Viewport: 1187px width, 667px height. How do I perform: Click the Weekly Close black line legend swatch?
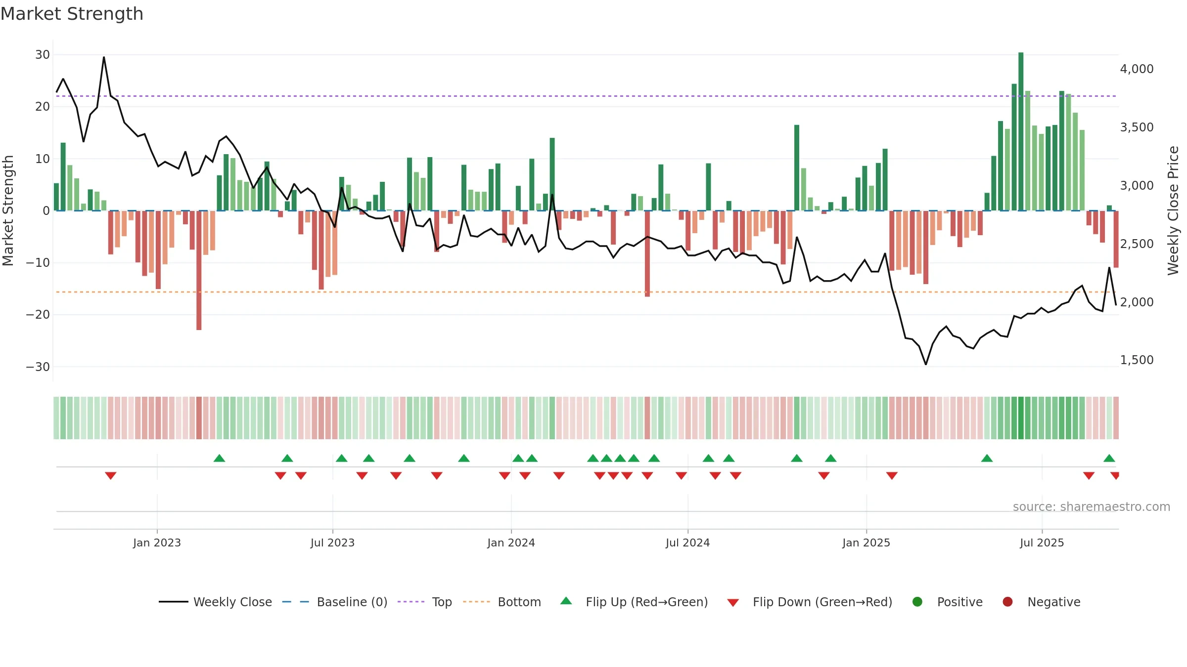pos(173,602)
